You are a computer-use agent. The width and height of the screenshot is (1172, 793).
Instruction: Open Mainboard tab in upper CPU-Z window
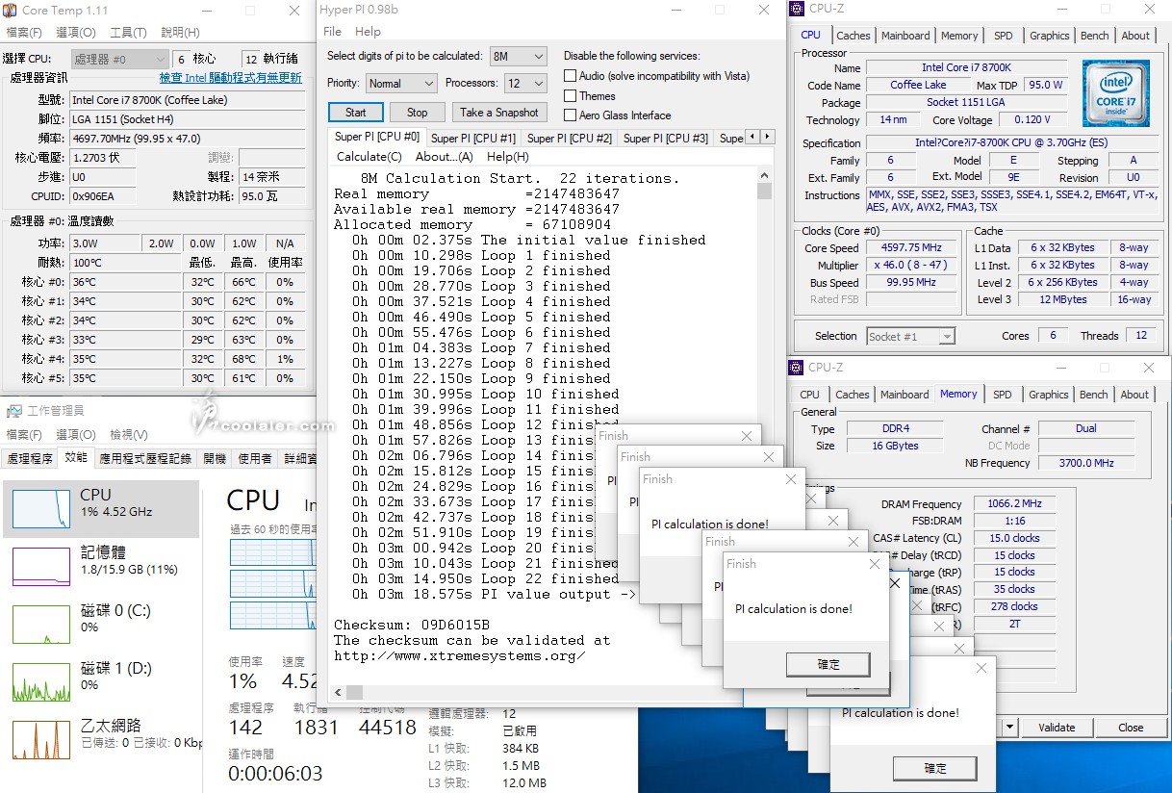click(x=905, y=36)
